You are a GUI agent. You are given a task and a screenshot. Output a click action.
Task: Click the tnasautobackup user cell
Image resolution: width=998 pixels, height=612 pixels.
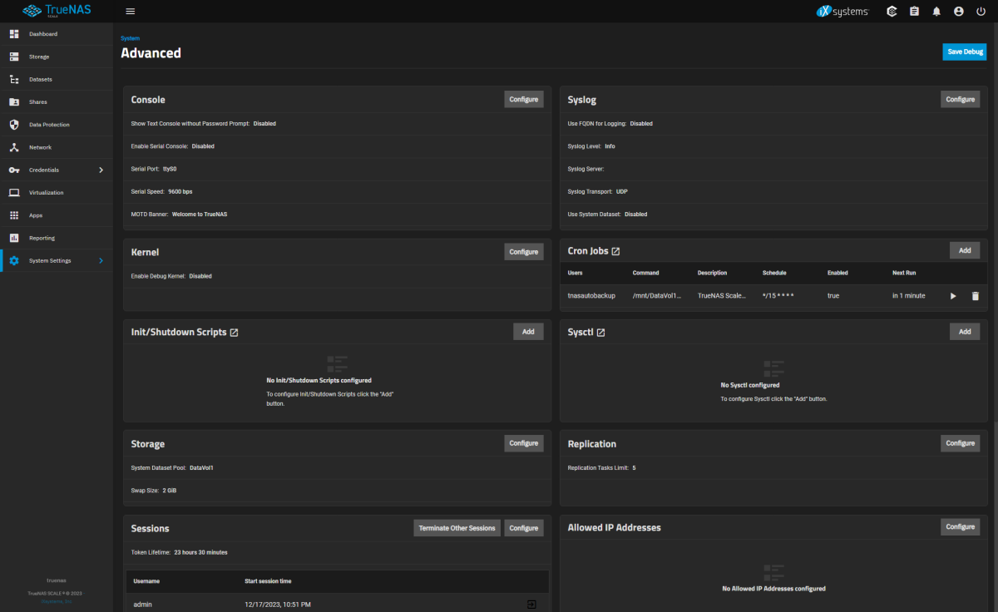click(591, 296)
